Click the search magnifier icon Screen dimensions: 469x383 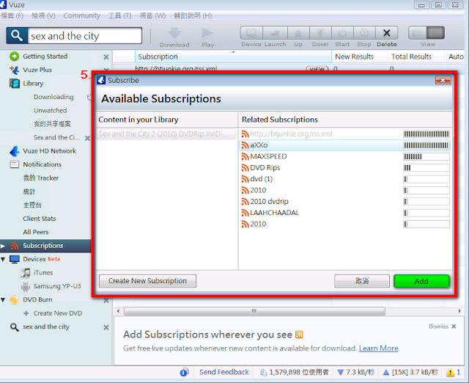(x=17, y=35)
